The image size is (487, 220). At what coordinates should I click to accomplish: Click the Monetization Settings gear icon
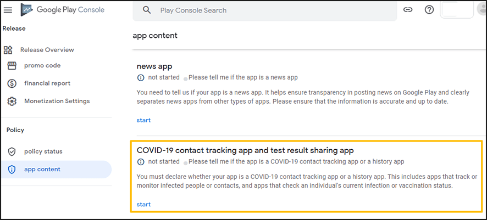point(12,101)
